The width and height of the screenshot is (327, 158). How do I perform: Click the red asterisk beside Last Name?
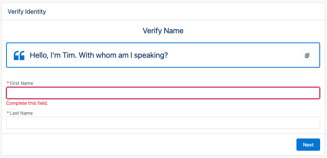tap(8, 113)
